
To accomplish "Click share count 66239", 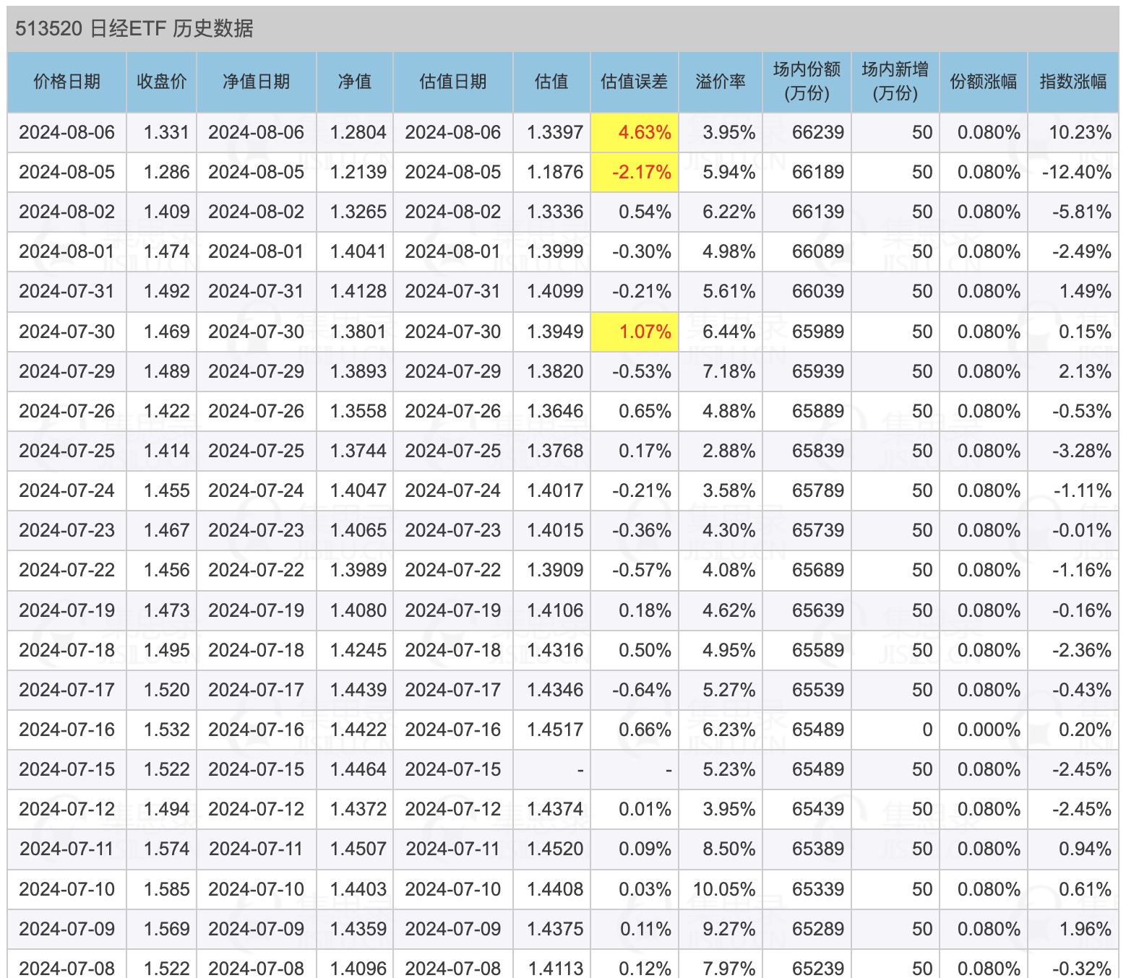I will click(x=817, y=133).
